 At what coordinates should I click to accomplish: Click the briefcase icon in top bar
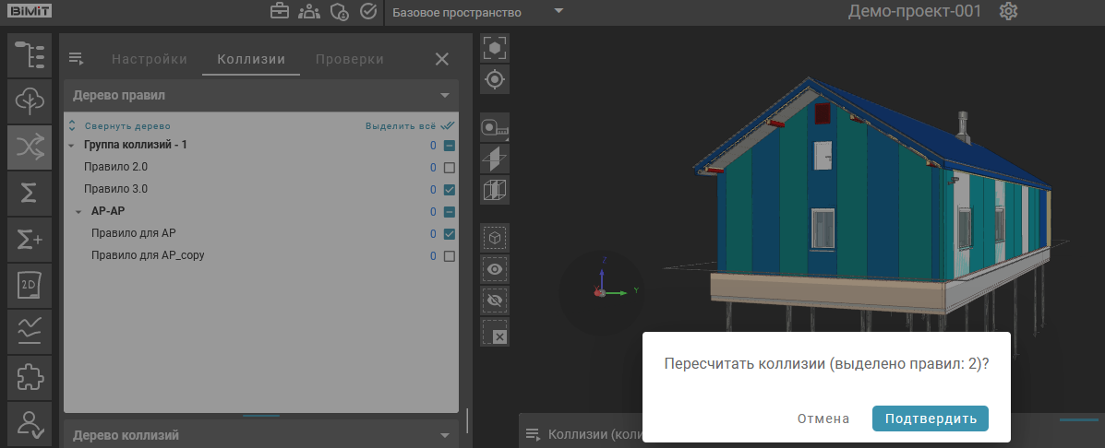click(278, 12)
